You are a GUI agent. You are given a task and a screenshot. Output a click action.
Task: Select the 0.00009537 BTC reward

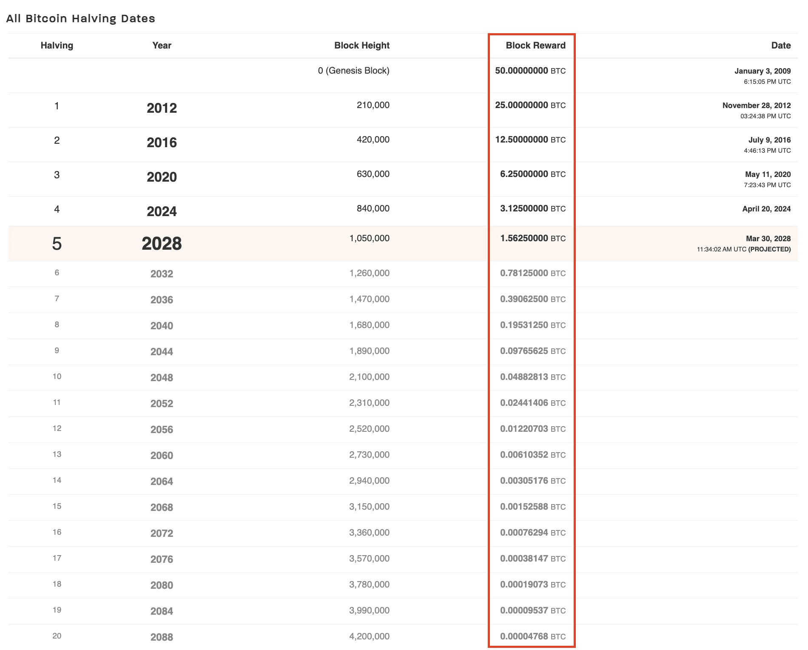(x=533, y=610)
